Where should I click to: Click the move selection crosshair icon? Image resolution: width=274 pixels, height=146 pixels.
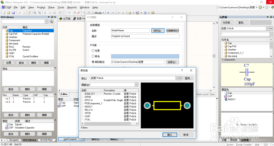click(x=69, y=13)
